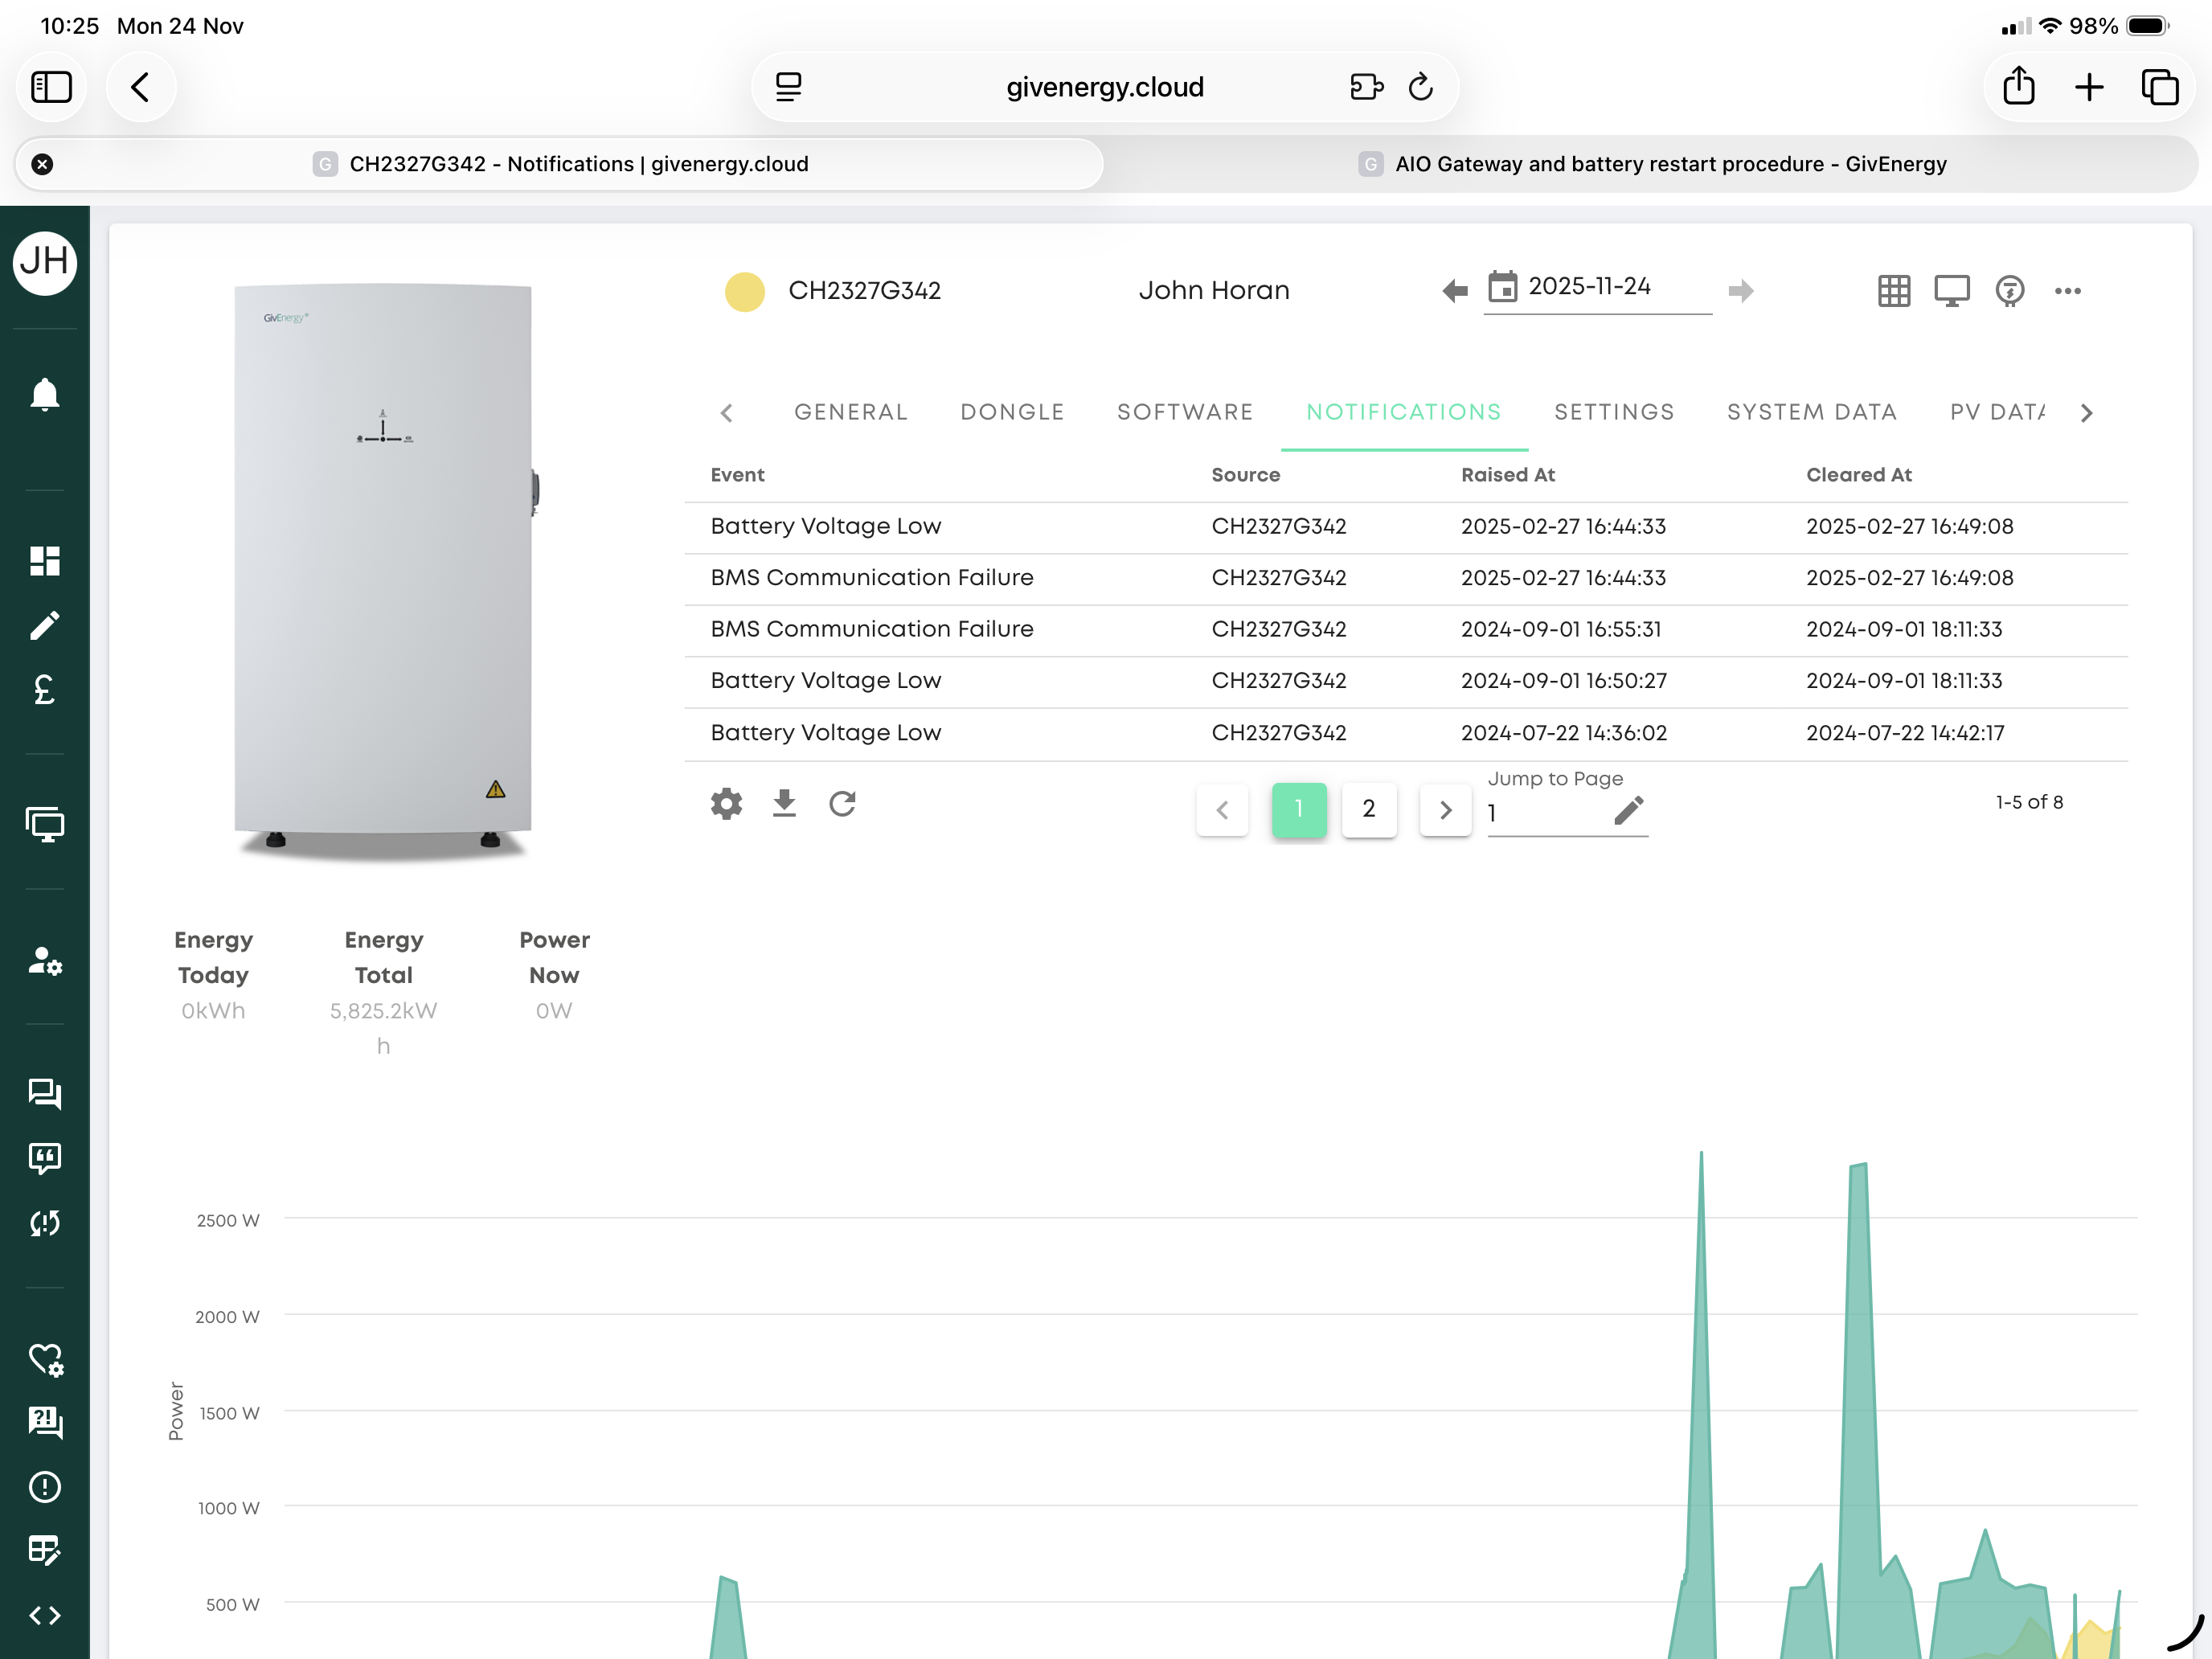Open the Safari extensions icon
The width and height of the screenshot is (2212, 1659).
click(x=1366, y=87)
